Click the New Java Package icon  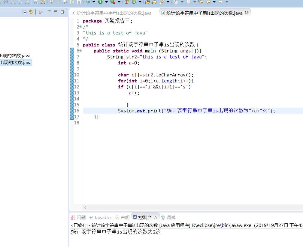[127, 2]
